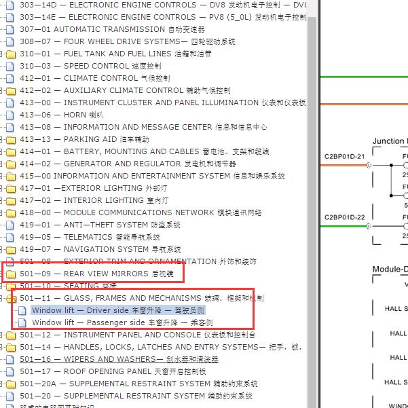408x408 pixels.
Task: Open 307-01 Automatic Transmission entry
Action: 113,29
